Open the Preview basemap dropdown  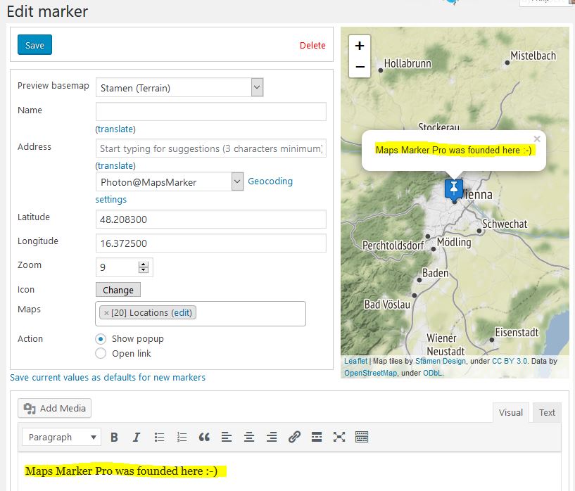[x=257, y=87]
